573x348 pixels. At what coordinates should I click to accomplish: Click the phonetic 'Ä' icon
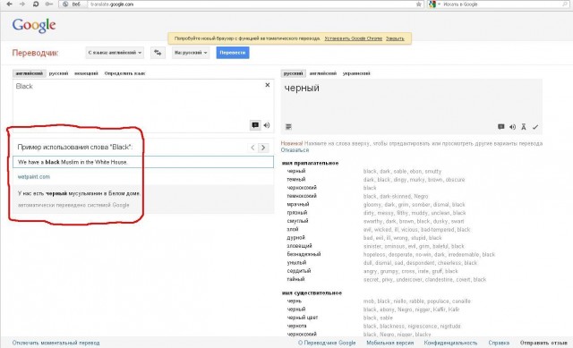click(524, 127)
